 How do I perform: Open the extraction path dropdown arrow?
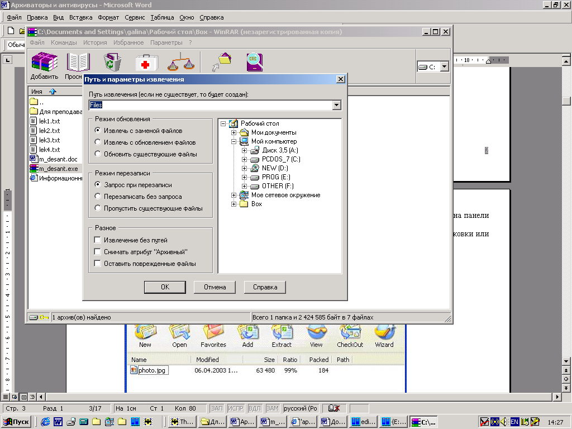tap(337, 105)
